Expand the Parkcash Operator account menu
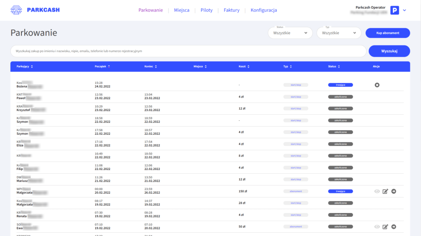The height and width of the screenshot is (236, 421). tap(405, 11)
